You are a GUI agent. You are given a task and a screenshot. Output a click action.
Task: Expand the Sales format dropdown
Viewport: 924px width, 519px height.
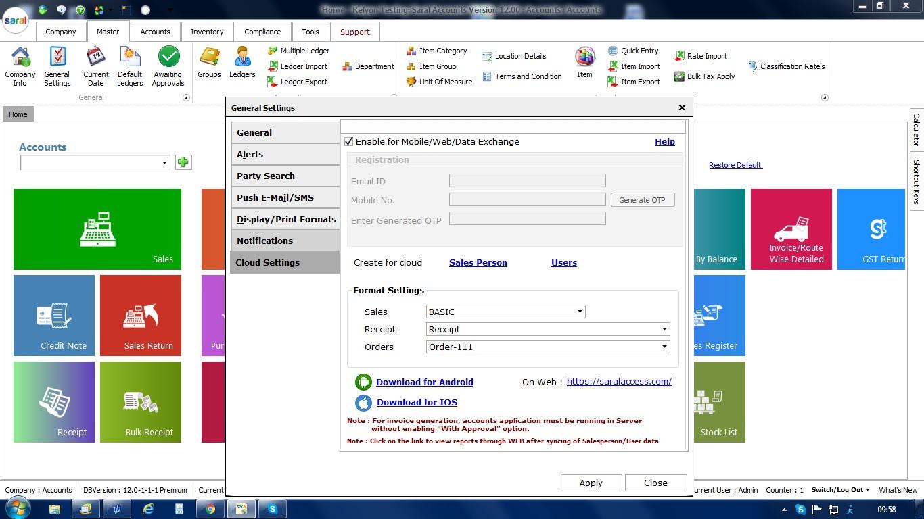pos(579,312)
